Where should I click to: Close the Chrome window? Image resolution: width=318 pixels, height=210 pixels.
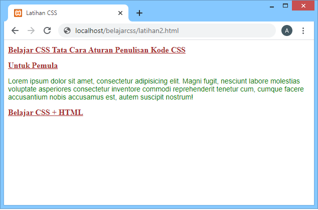tap(303, 5)
